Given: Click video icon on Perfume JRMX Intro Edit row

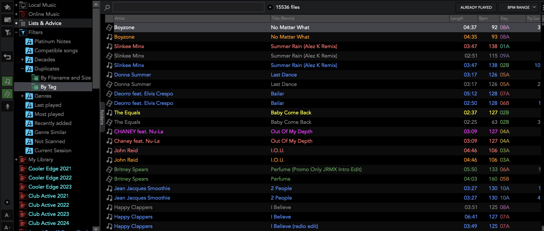Looking at the screenshot, I should tap(109, 170).
